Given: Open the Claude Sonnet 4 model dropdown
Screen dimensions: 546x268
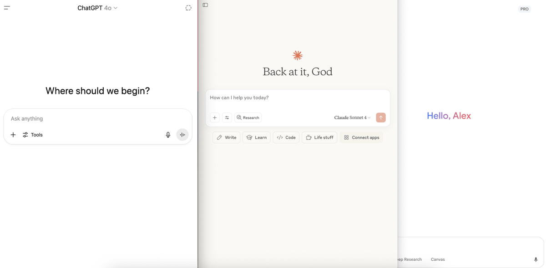Looking at the screenshot, I should 352,117.
